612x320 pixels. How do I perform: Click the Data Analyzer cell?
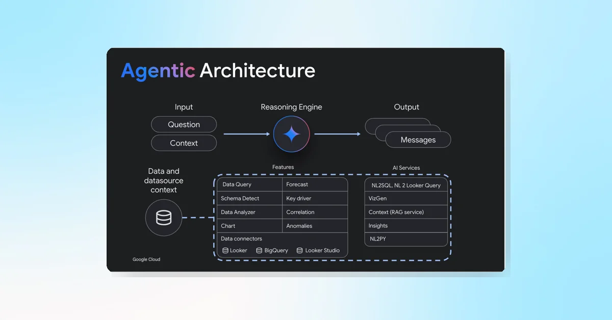coord(250,212)
